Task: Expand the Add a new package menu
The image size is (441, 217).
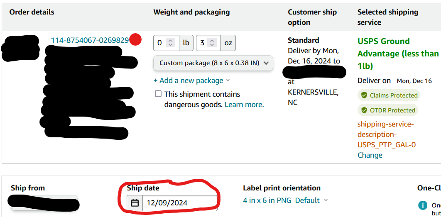Action: [191, 80]
